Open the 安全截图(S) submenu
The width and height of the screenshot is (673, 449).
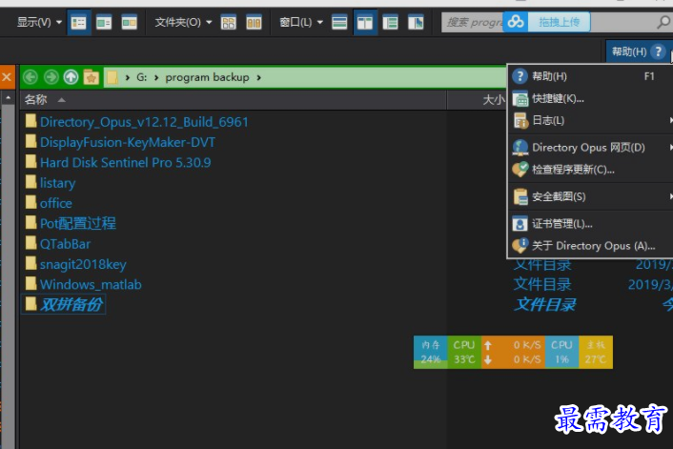(x=590, y=196)
